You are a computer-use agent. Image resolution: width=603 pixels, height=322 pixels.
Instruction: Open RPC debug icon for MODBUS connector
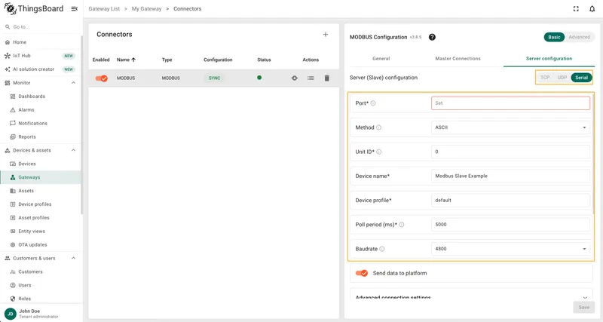294,78
